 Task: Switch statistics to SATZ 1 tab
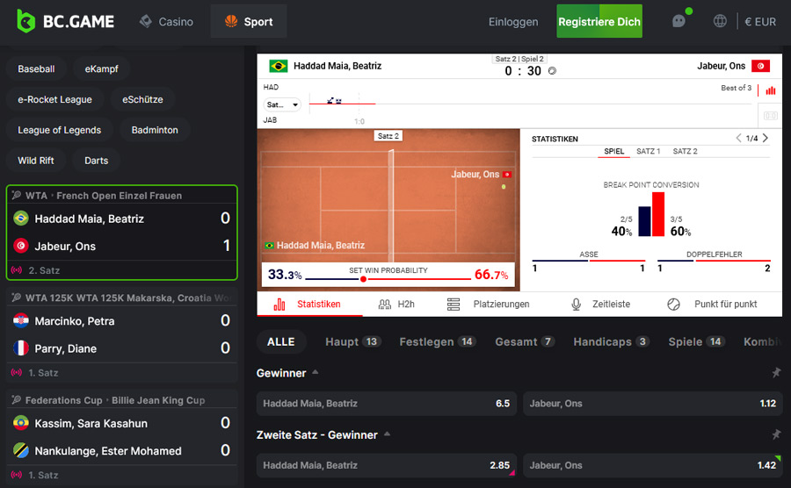(x=649, y=152)
